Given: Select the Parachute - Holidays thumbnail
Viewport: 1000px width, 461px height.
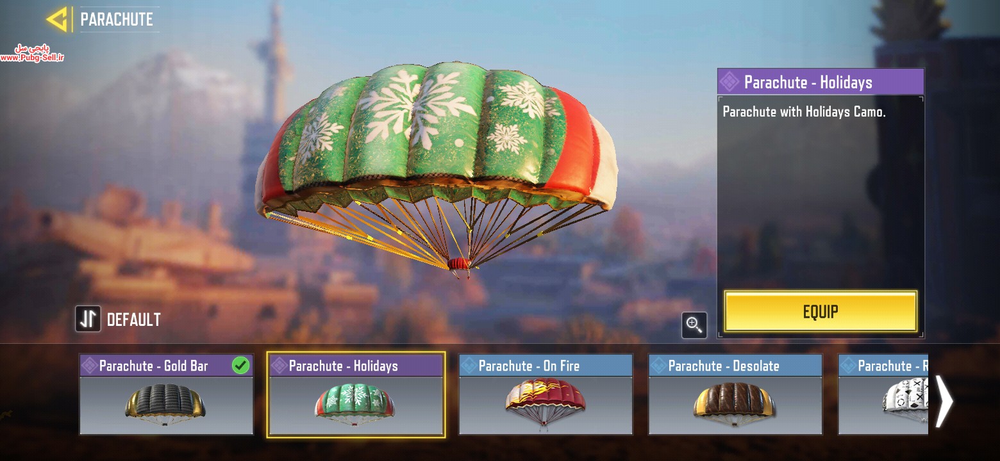Looking at the screenshot, I should [x=356, y=394].
